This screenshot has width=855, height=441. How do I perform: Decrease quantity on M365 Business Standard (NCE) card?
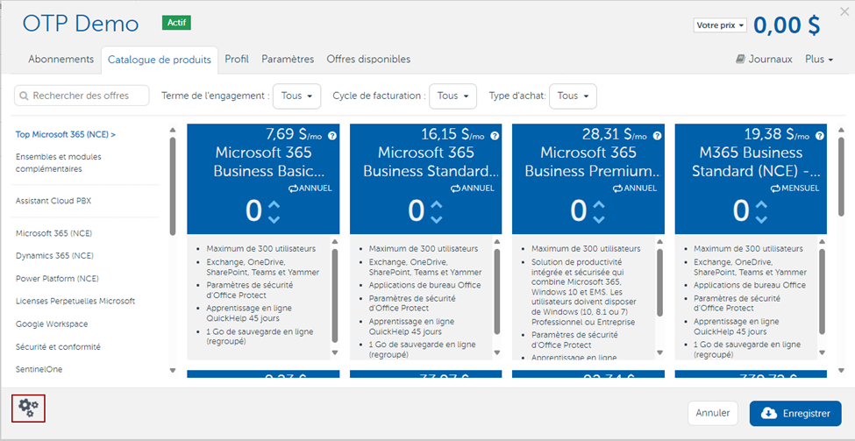point(761,219)
